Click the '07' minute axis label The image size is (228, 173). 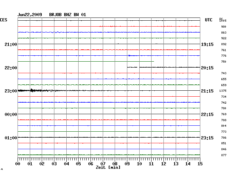point(103,164)
